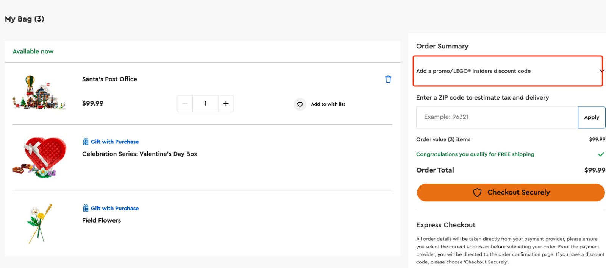This screenshot has width=606, height=268.
Task: Click the free shipping congratulations message
Action: pyautogui.click(x=475, y=154)
